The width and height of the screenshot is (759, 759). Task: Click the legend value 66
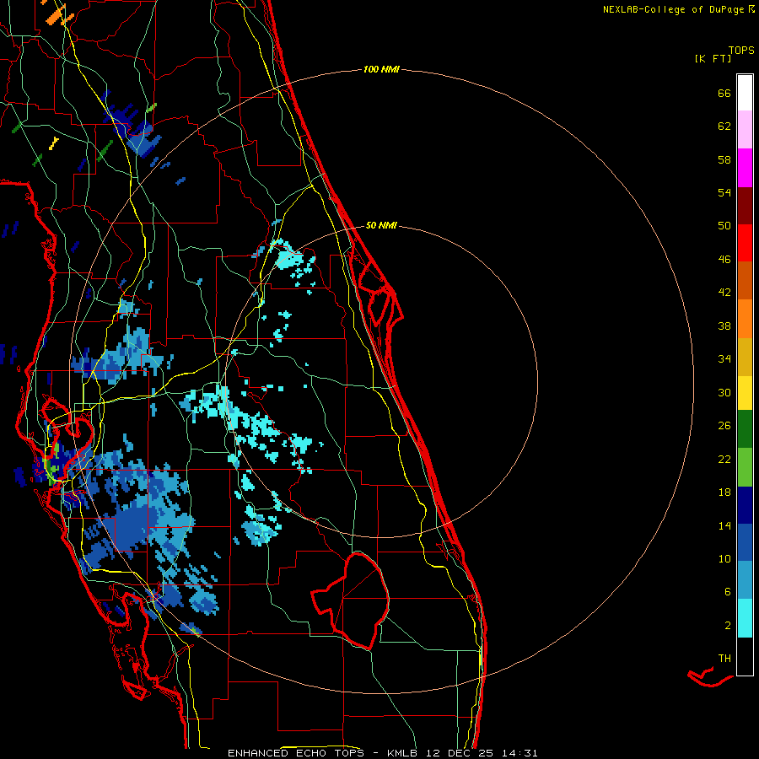click(724, 93)
